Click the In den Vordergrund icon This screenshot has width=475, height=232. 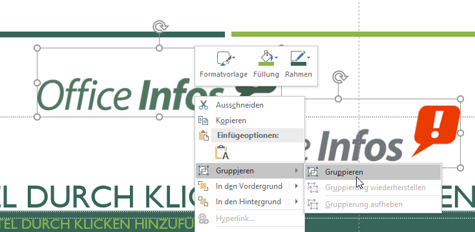click(204, 186)
